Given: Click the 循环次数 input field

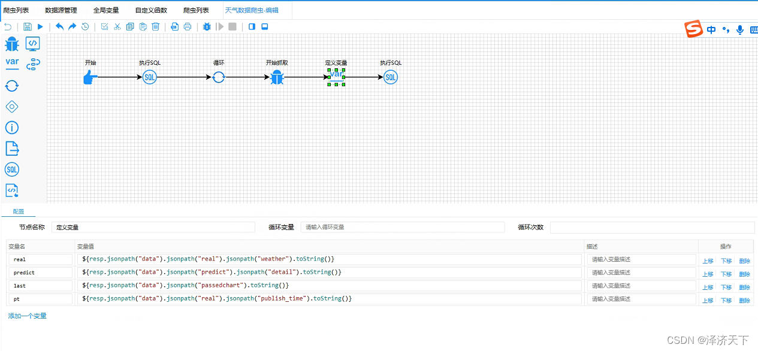Looking at the screenshot, I should (652, 228).
